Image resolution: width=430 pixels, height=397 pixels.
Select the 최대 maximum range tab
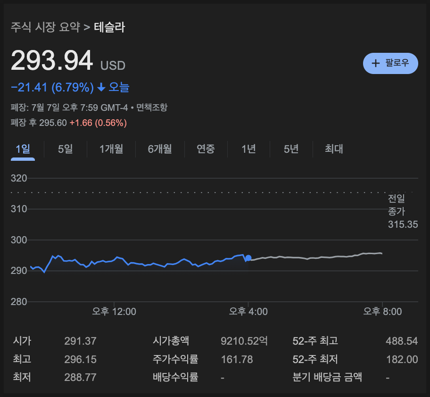pos(334,149)
